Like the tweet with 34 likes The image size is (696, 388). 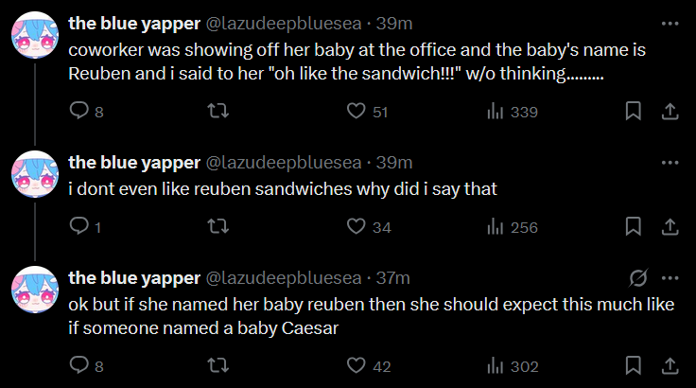pos(356,227)
